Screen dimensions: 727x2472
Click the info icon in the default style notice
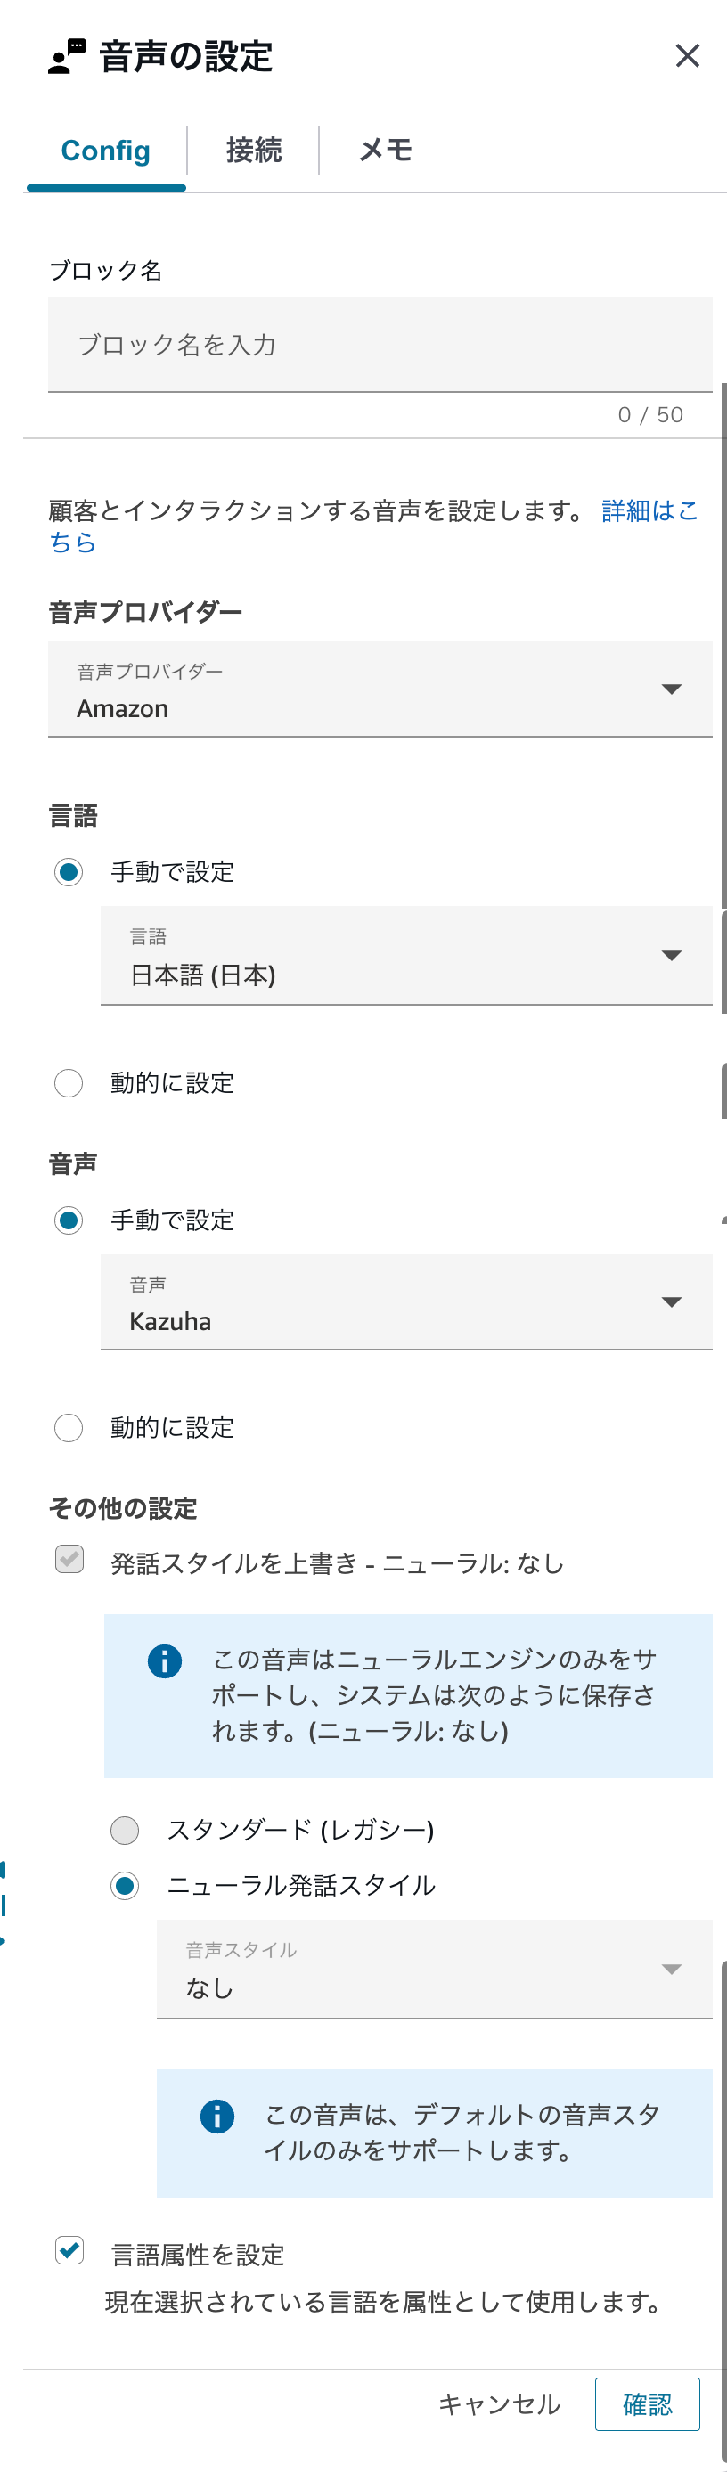[217, 2116]
